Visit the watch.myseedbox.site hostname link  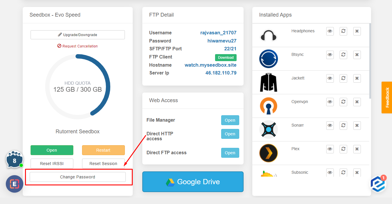[210, 65]
